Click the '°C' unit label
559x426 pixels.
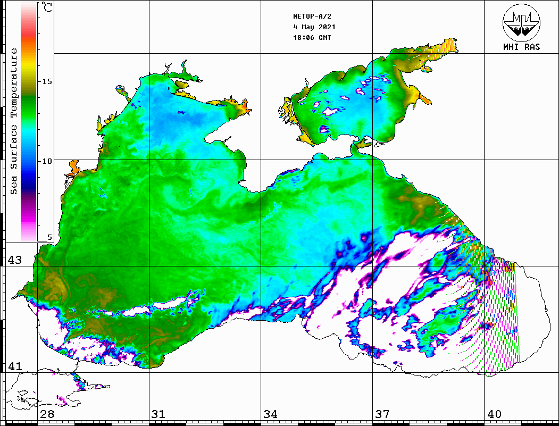(47, 7)
